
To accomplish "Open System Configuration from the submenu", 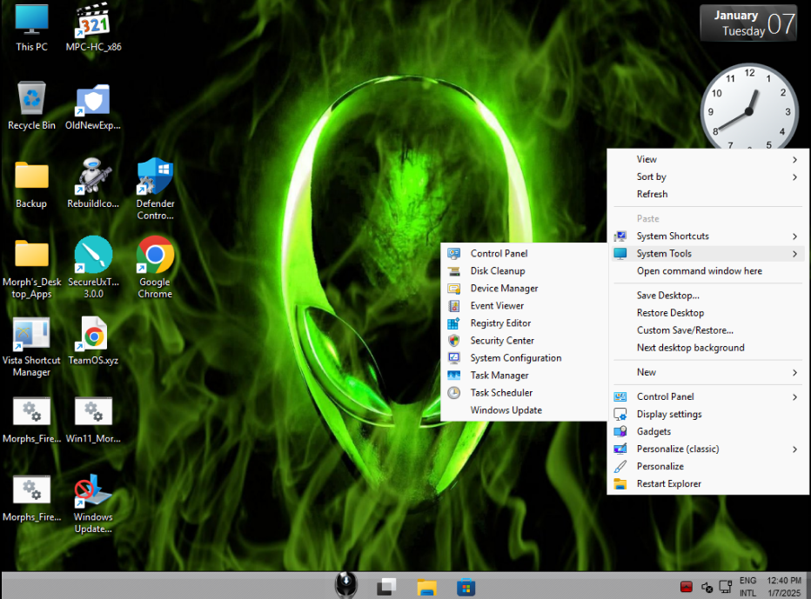I will pyautogui.click(x=525, y=358).
